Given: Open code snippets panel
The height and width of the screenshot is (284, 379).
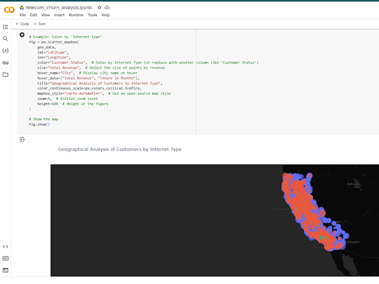Looking at the screenshot, I should click(5, 247).
